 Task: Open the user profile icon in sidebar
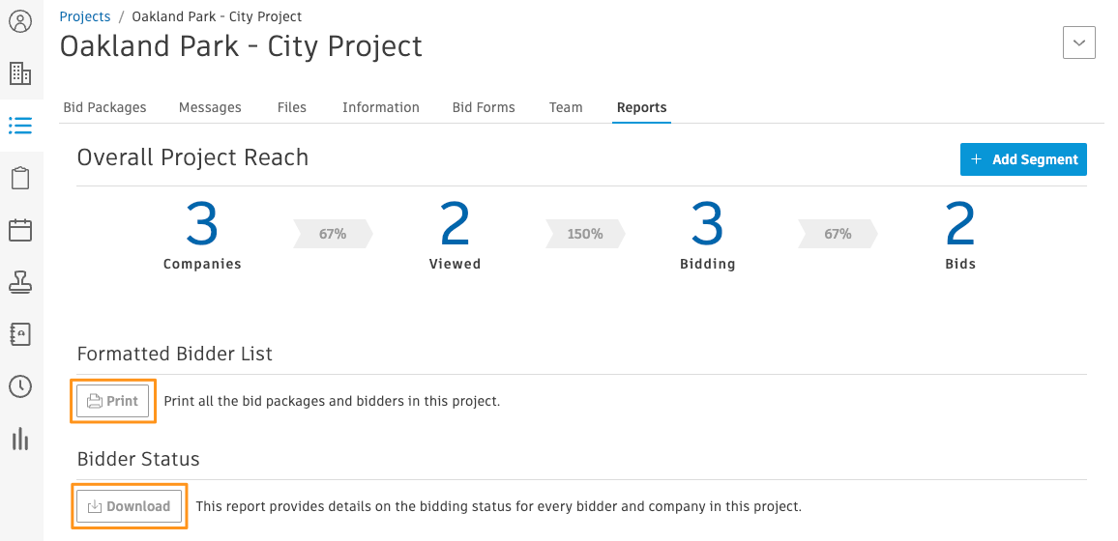click(x=20, y=21)
